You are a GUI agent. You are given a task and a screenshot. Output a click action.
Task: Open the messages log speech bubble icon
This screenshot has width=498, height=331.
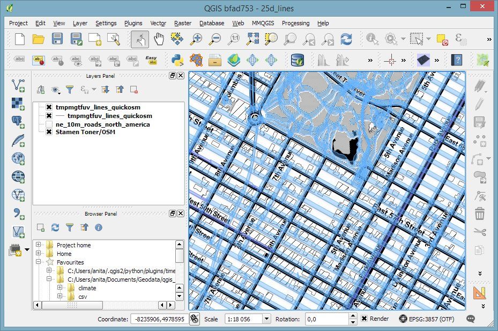pyautogui.click(x=471, y=319)
